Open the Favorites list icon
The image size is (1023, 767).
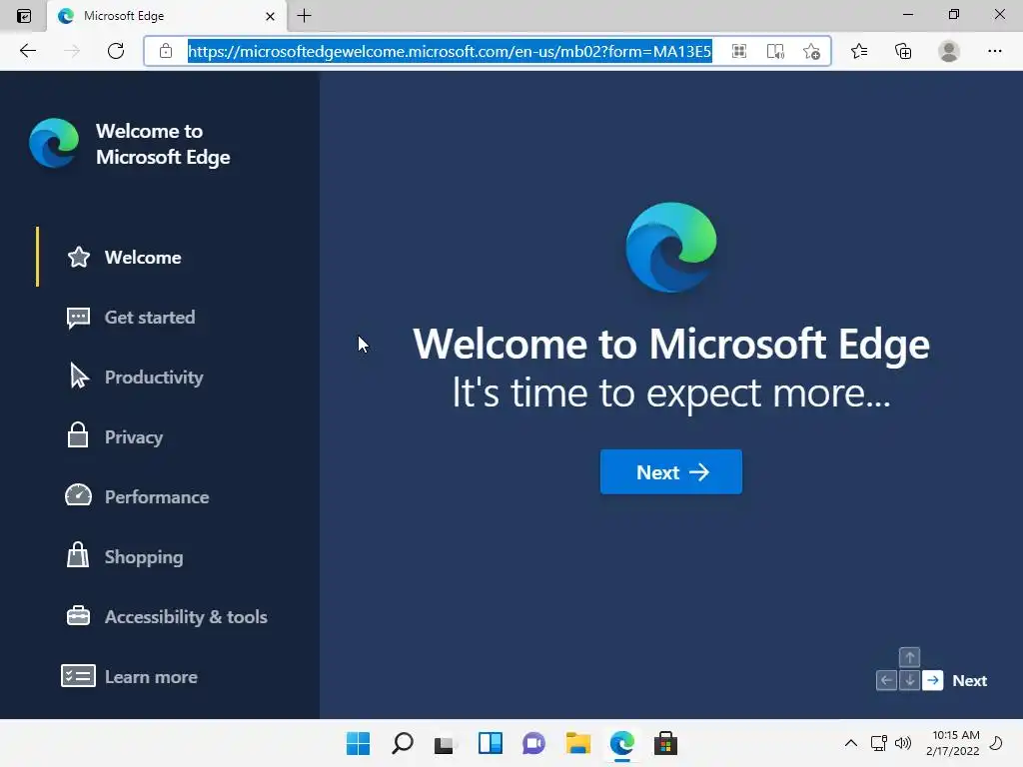(x=859, y=51)
